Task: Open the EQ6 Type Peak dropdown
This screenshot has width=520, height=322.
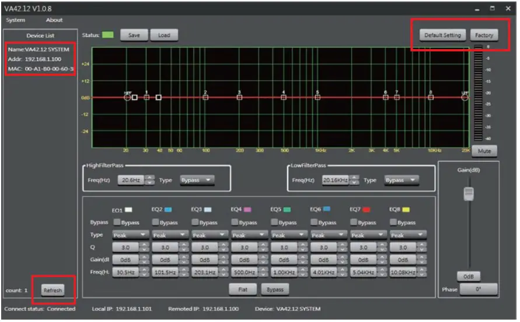Action: click(329, 235)
